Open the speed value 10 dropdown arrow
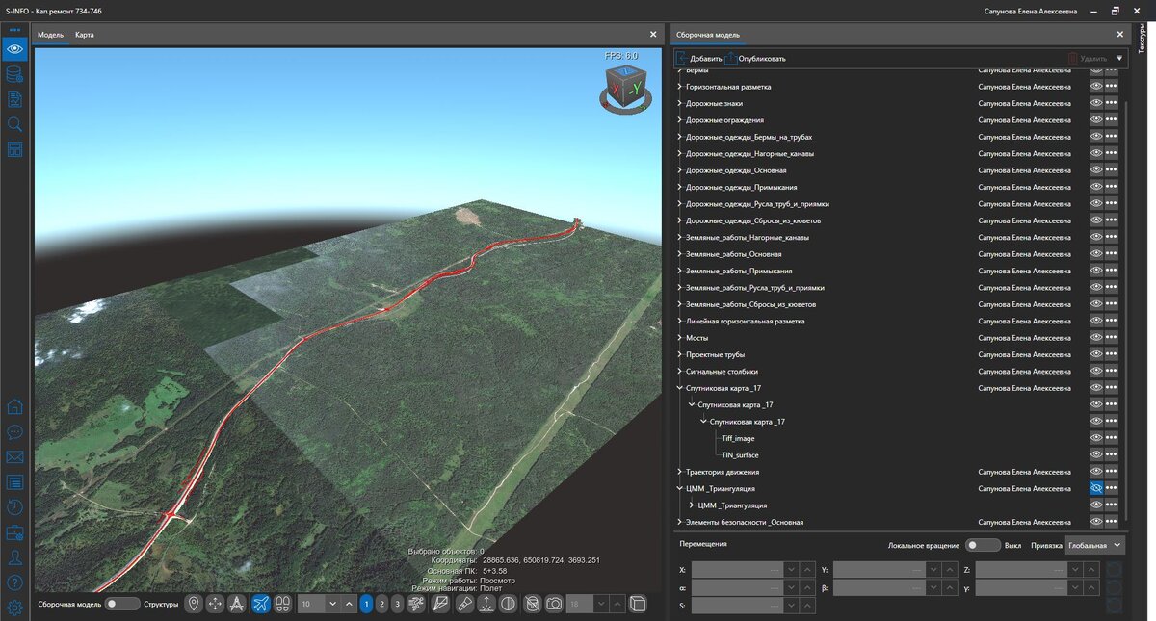 pos(332,604)
